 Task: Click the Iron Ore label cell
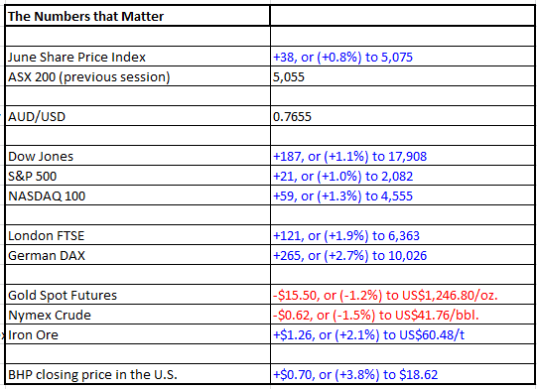[138, 334]
